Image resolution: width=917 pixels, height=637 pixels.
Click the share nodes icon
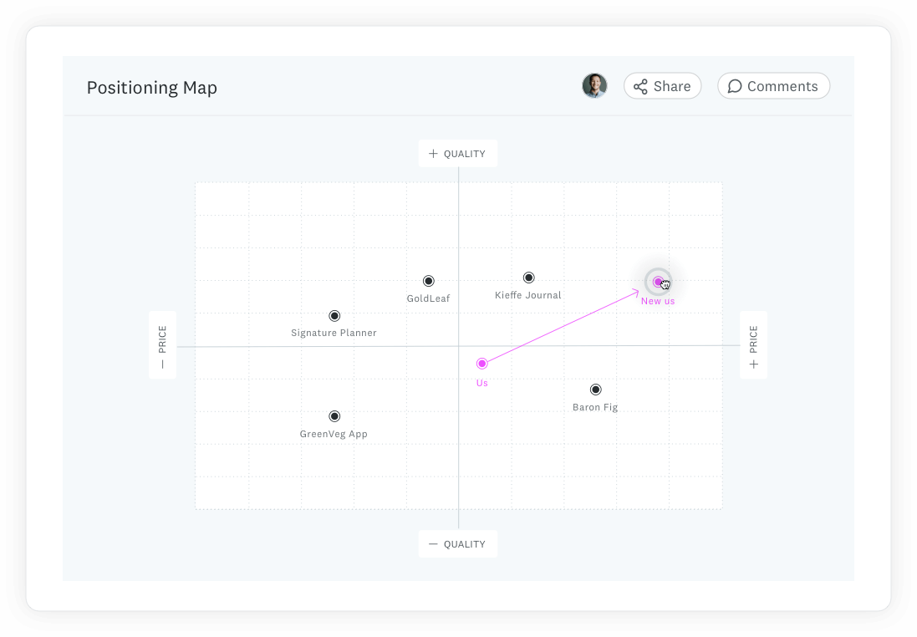point(640,87)
